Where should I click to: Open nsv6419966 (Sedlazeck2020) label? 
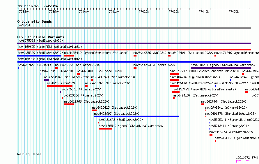[87, 101]
